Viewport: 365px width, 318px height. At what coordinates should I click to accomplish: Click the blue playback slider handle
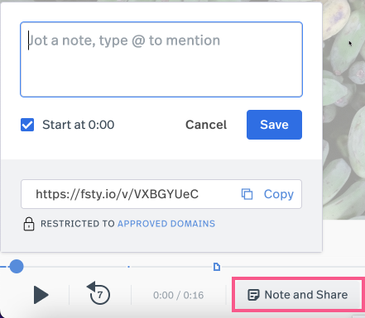pos(17,266)
